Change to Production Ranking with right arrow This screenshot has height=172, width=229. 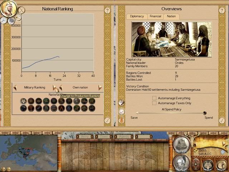click(55, 87)
